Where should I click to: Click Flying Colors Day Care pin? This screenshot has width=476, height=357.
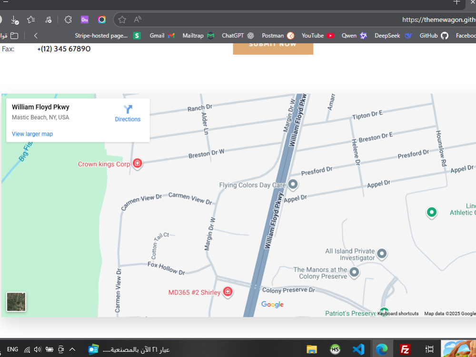click(293, 184)
